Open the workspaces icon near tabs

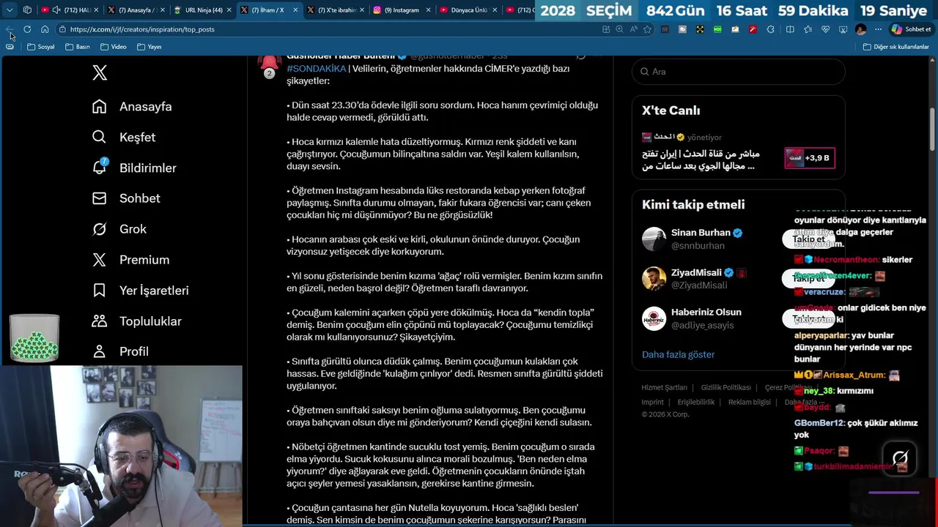[27, 10]
